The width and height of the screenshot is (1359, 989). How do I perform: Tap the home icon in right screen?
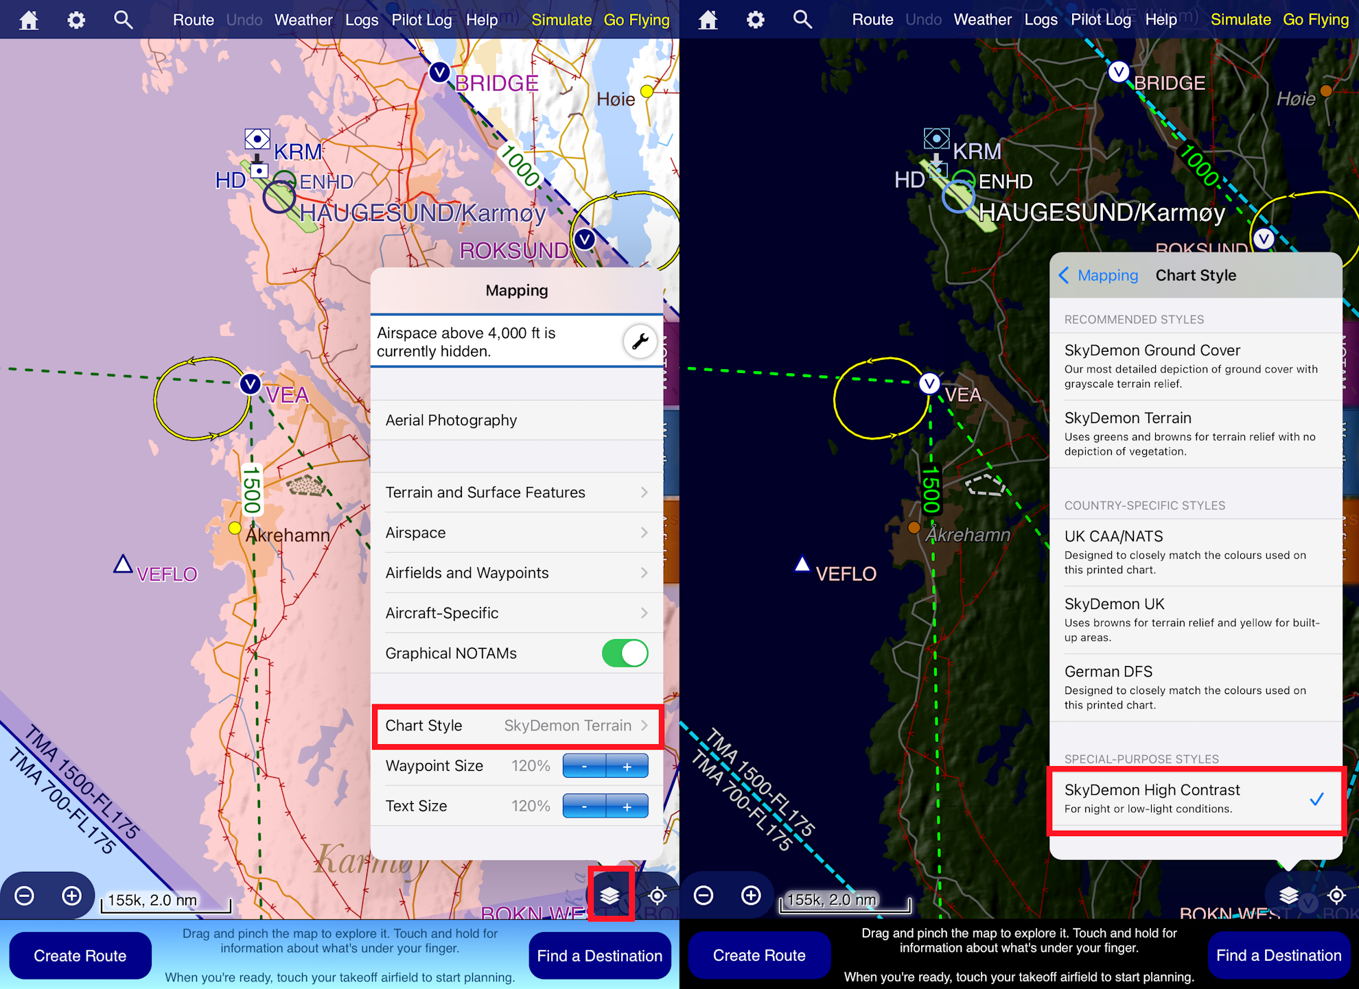coord(708,20)
